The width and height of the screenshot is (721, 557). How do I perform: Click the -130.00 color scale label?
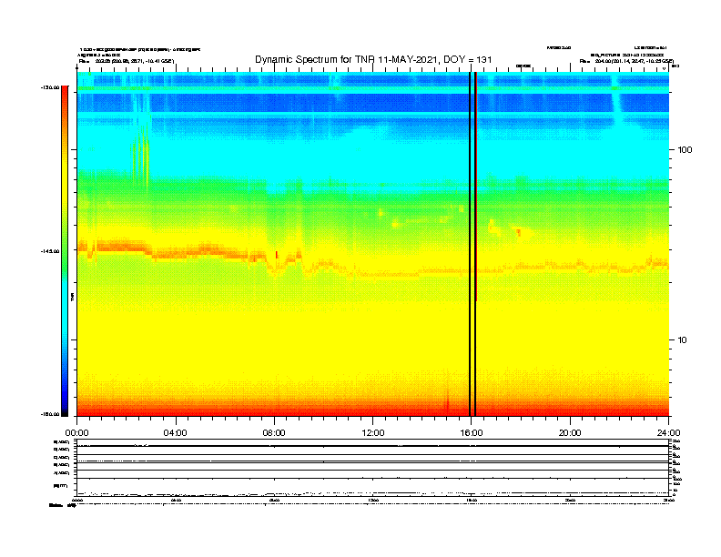pos(50,87)
